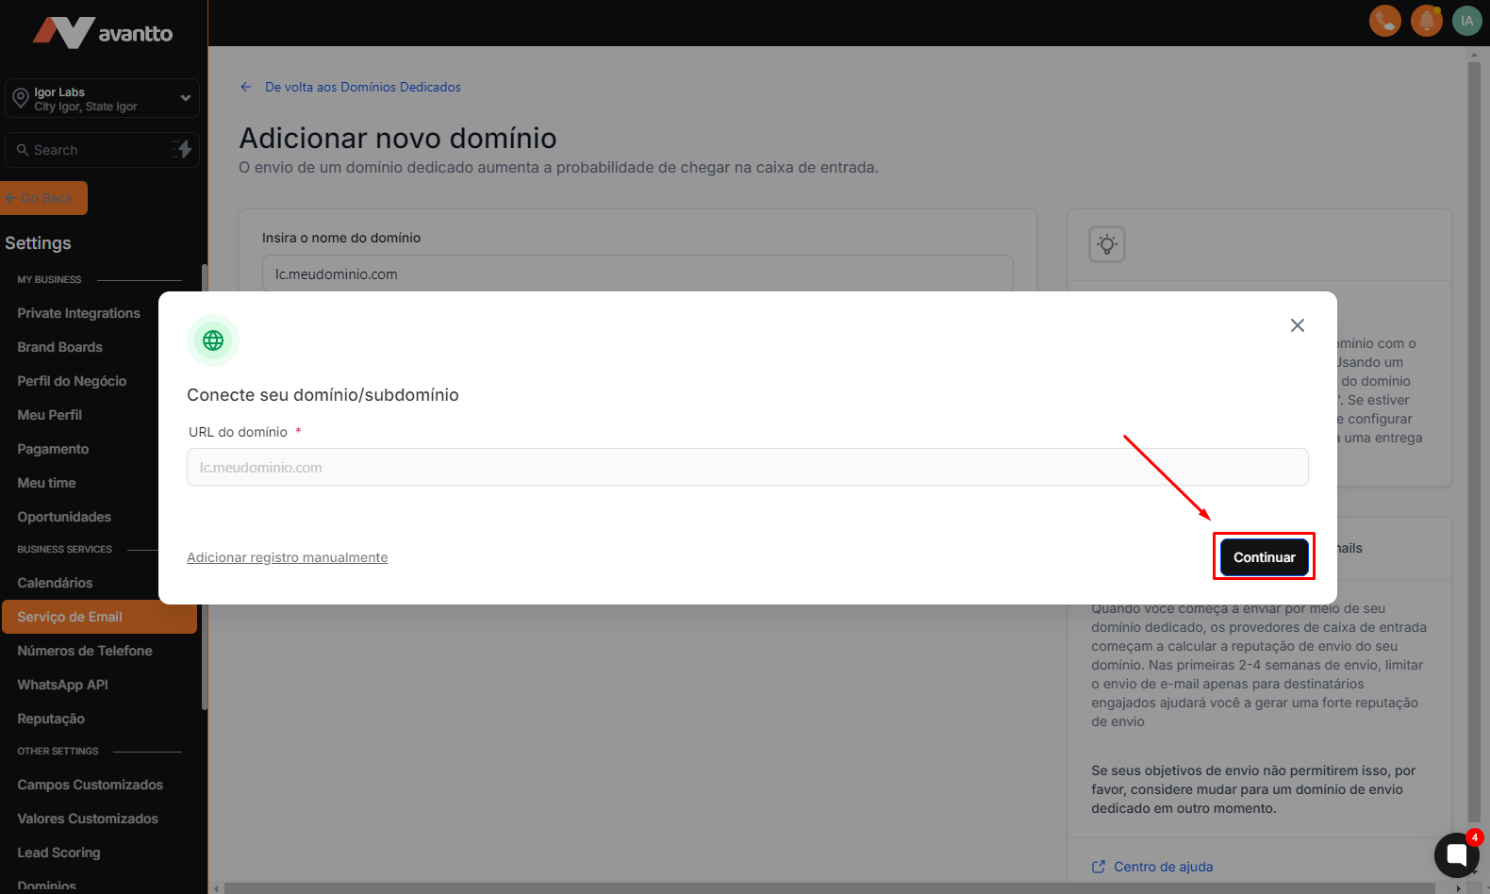1490x894 pixels.
Task: Open Calendários settings
Action: coord(55,583)
